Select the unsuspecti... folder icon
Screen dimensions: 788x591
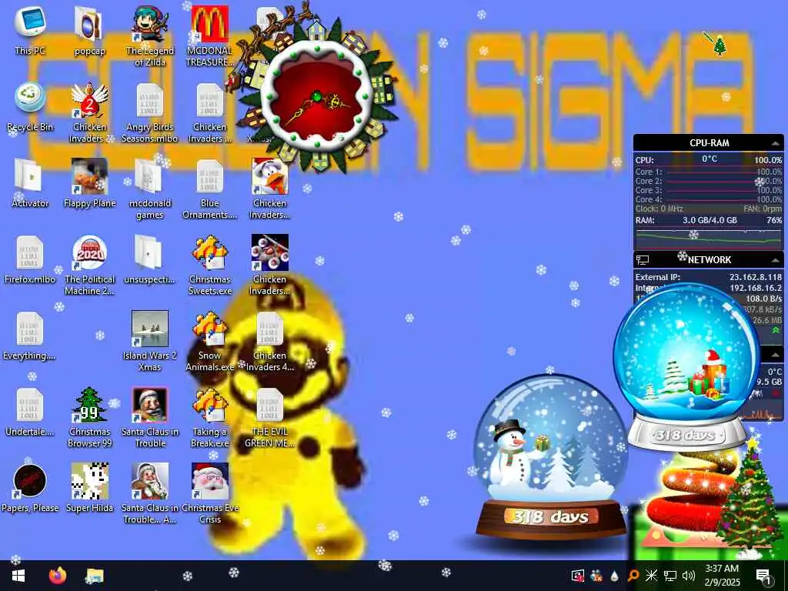150,260
